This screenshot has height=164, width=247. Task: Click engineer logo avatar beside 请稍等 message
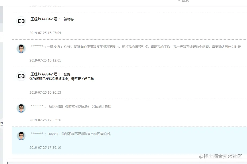point(21,21)
